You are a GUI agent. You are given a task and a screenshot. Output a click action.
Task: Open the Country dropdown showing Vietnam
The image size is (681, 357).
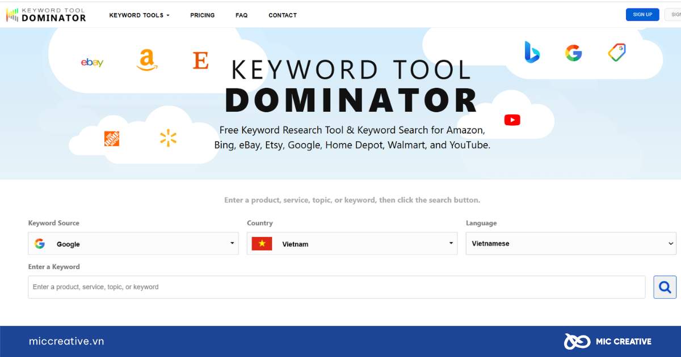[352, 244]
